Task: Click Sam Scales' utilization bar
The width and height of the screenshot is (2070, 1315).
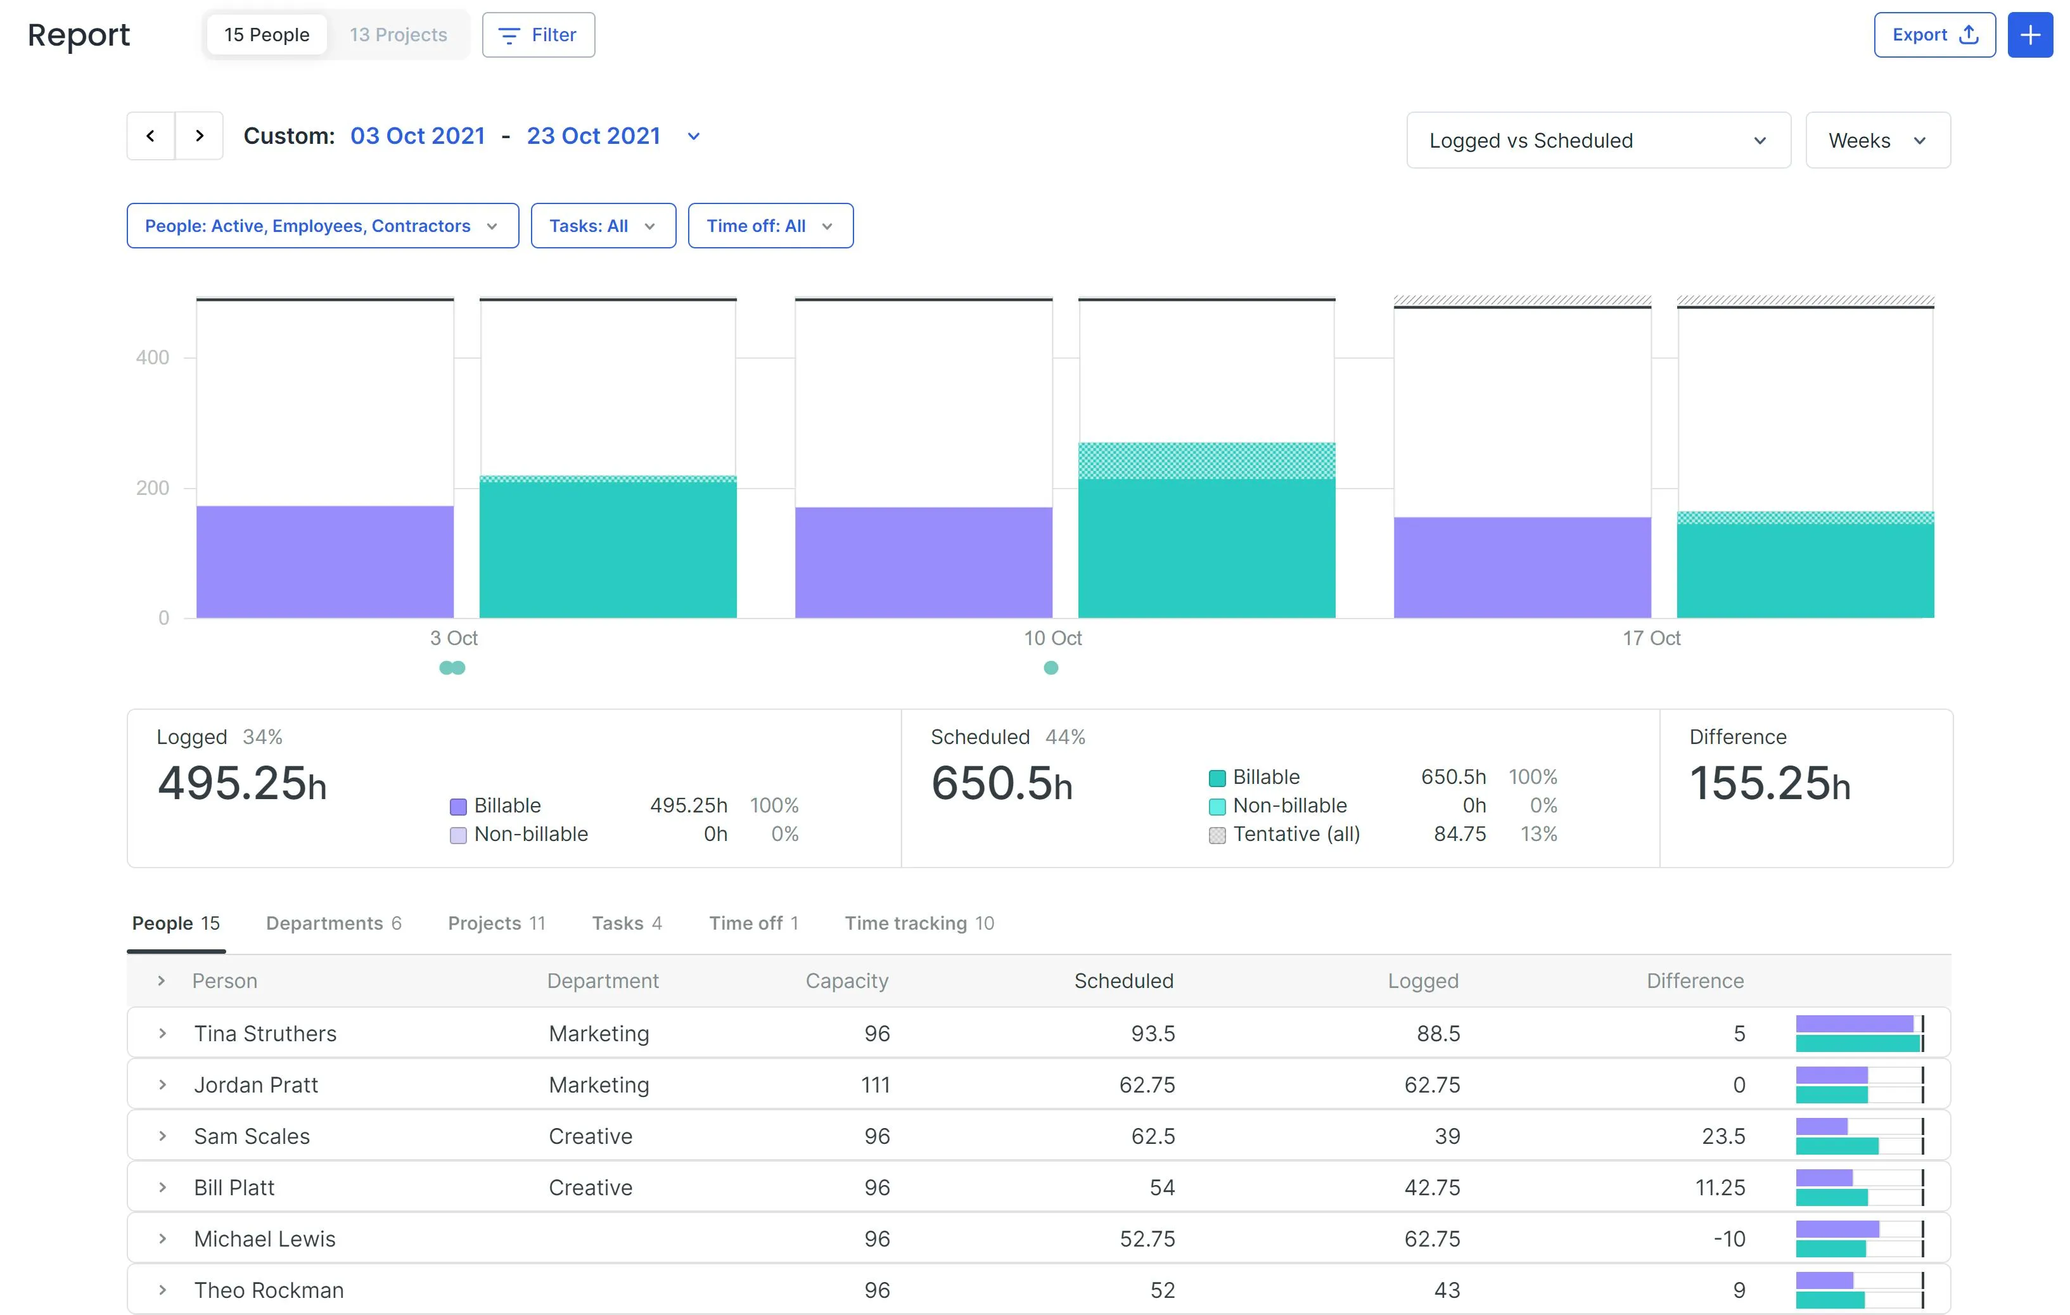Action: [1860, 1136]
